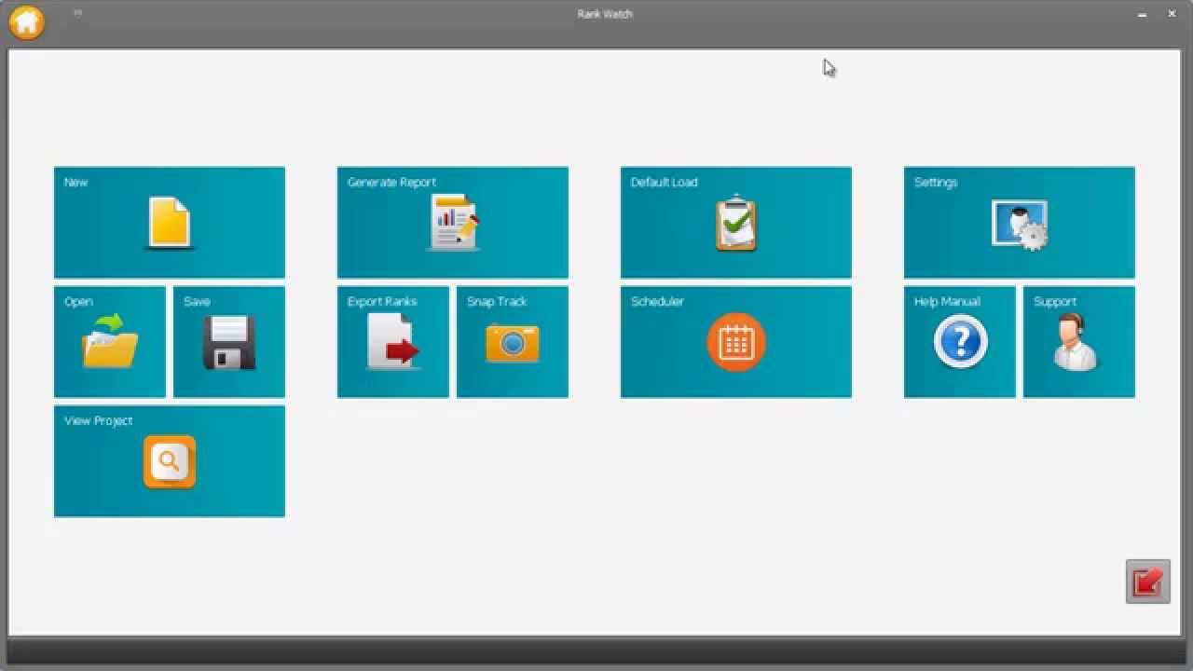The height and width of the screenshot is (671, 1193).
Task: Launch the Generate Report tile
Action: tap(453, 223)
